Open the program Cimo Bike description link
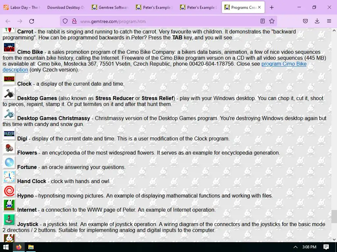Image resolution: width=337 pixels, height=252 pixels. pyautogui.click(x=284, y=64)
